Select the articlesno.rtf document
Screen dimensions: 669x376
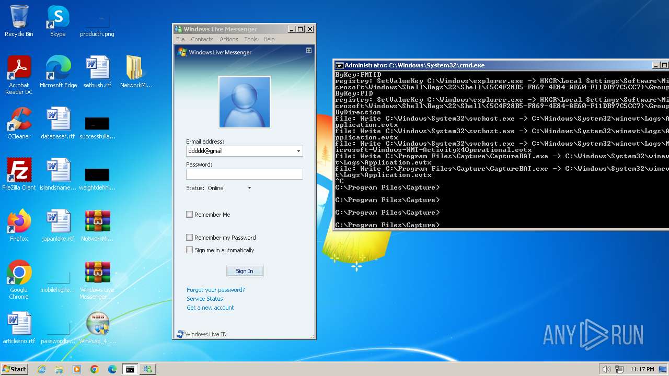tap(19, 328)
